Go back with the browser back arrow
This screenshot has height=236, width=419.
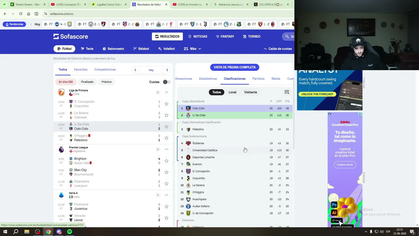point(5,14)
